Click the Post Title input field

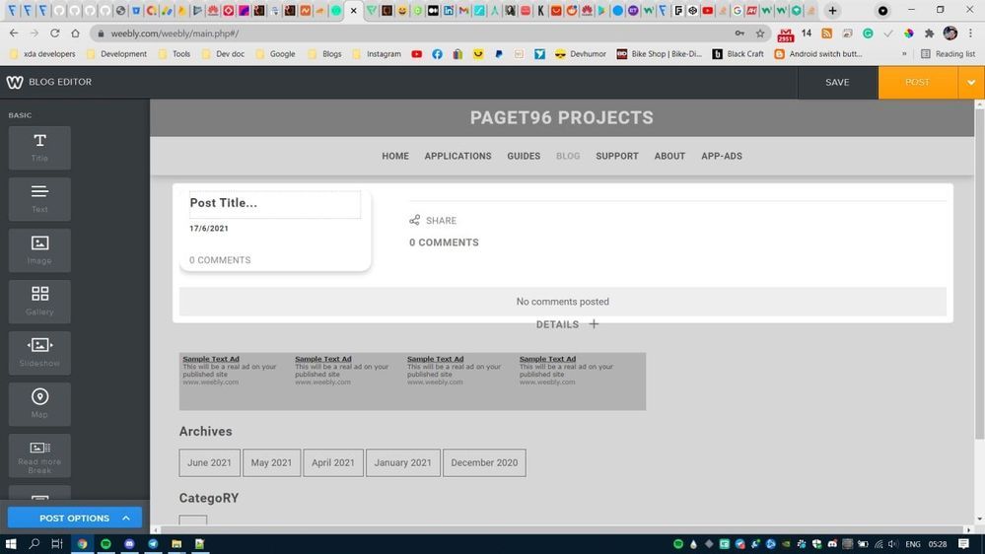click(x=274, y=203)
